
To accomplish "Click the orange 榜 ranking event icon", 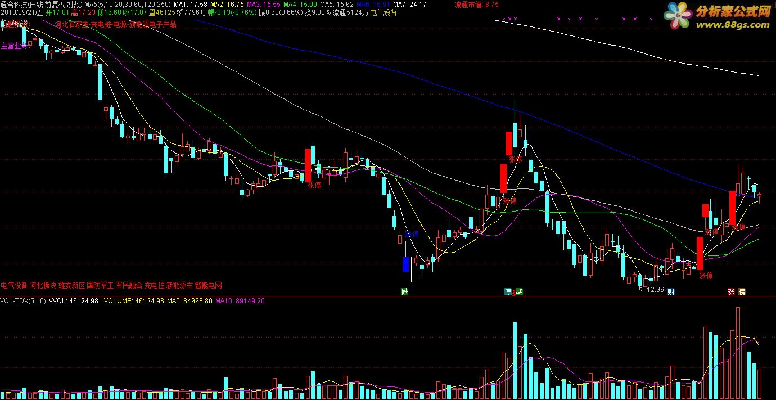I will point(742,292).
